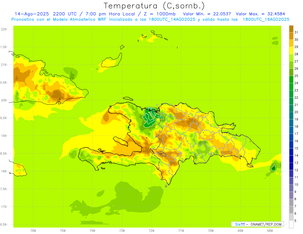Image resolution: width=303 pixels, height=234 pixels.
Task: Click "1800UTC_16AGO2025" valid-until time text
Action: click(x=266, y=19)
